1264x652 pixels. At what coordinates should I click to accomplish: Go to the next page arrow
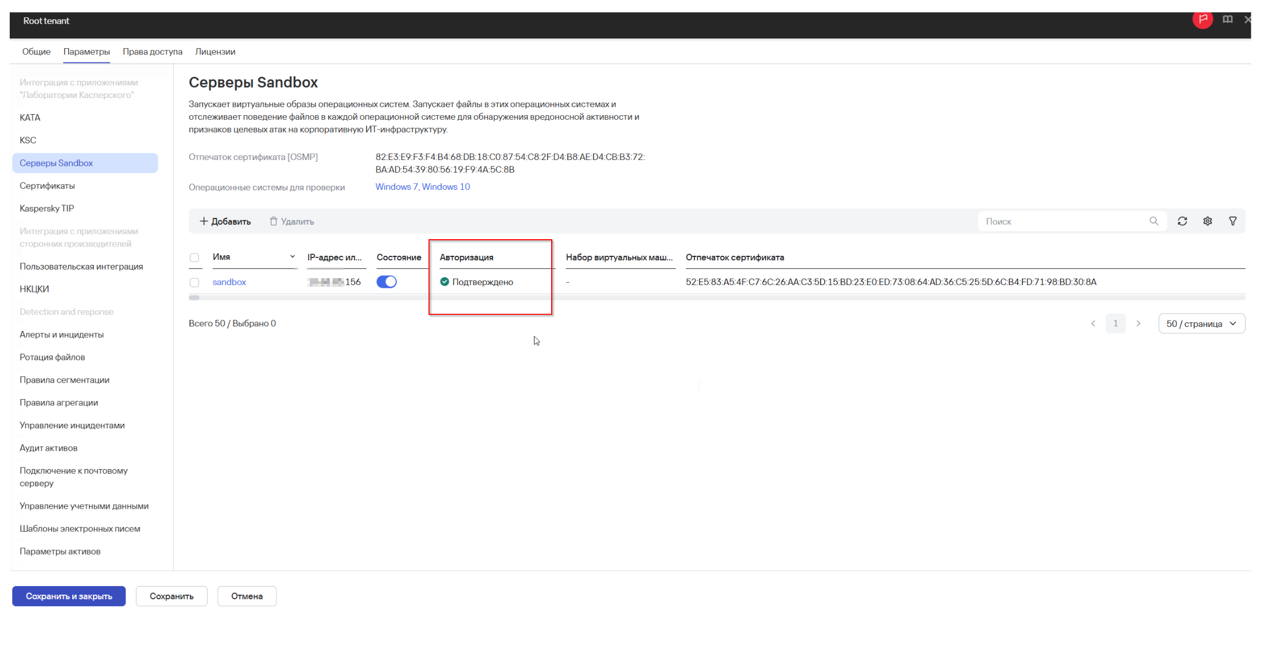tap(1138, 324)
